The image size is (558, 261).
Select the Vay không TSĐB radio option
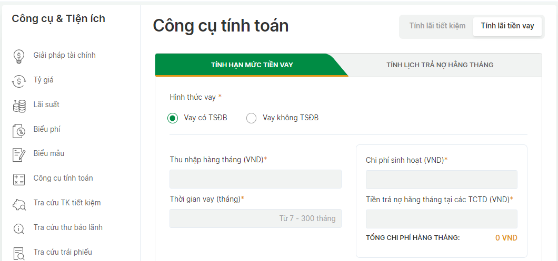click(251, 118)
